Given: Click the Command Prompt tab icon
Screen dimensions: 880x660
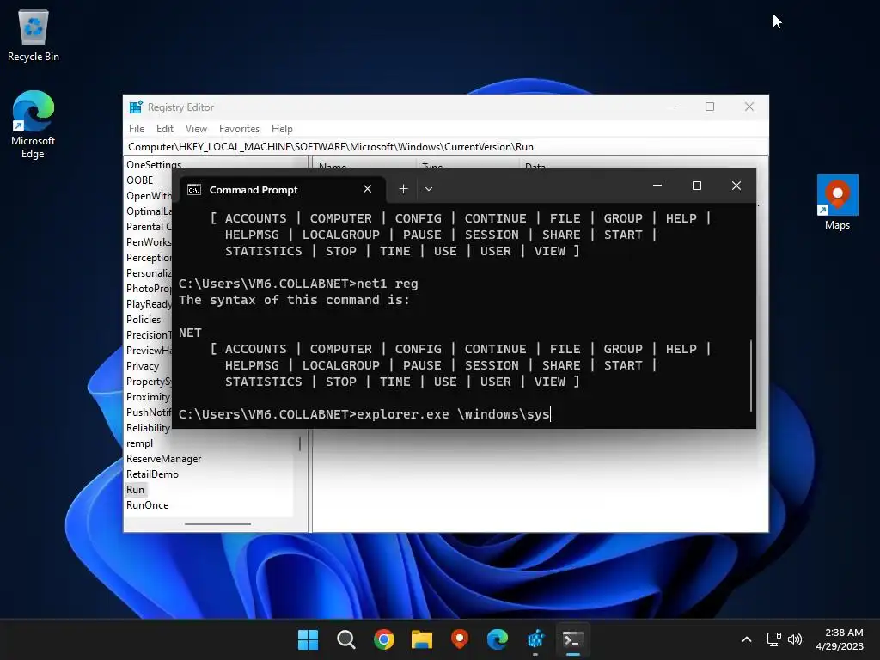Looking at the screenshot, I should click(194, 190).
